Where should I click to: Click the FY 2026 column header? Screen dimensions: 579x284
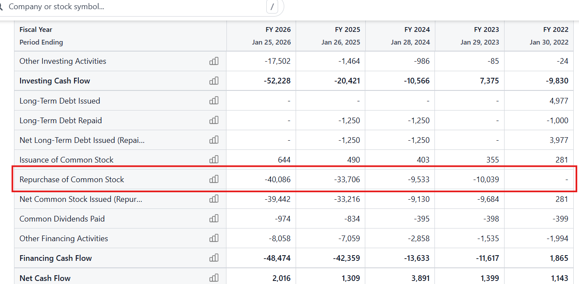[x=278, y=29]
